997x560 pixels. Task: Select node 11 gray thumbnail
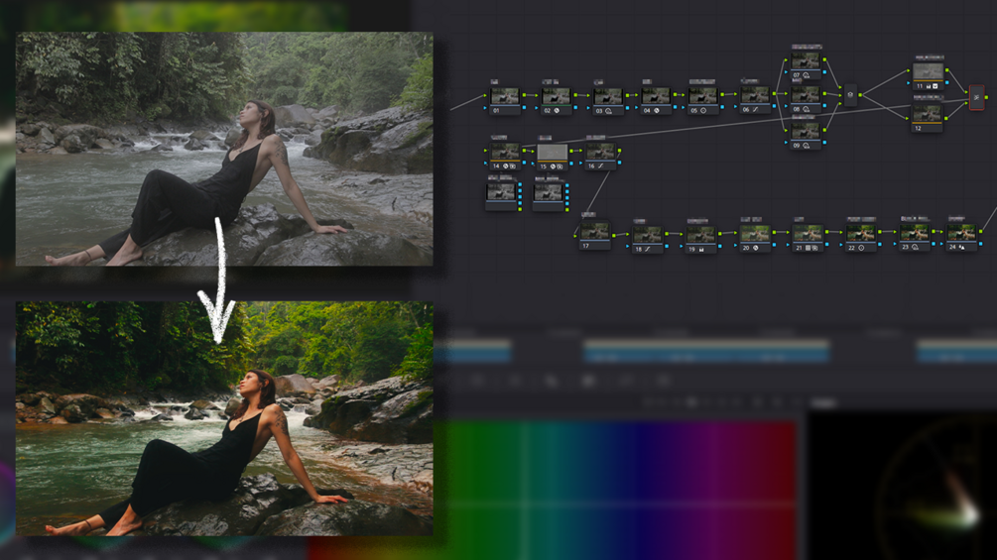pos(928,71)
